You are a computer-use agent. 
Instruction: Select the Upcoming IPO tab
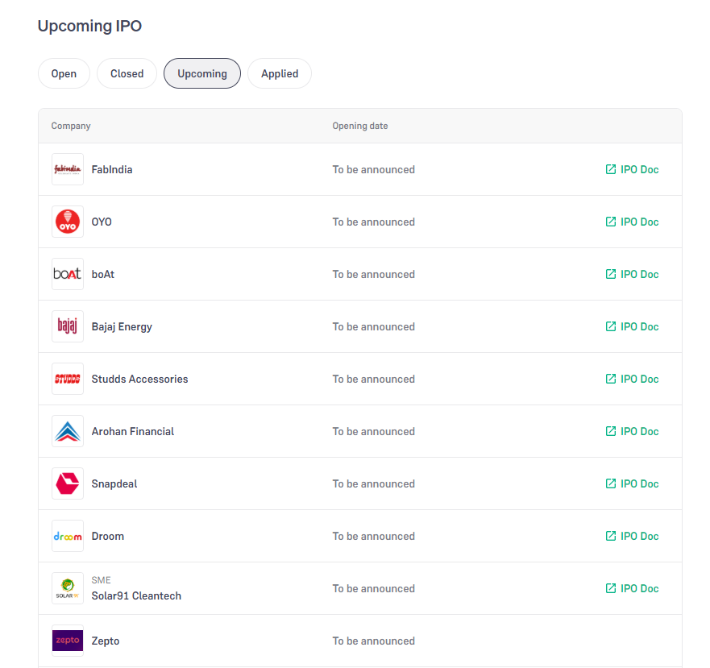(202, 73)
